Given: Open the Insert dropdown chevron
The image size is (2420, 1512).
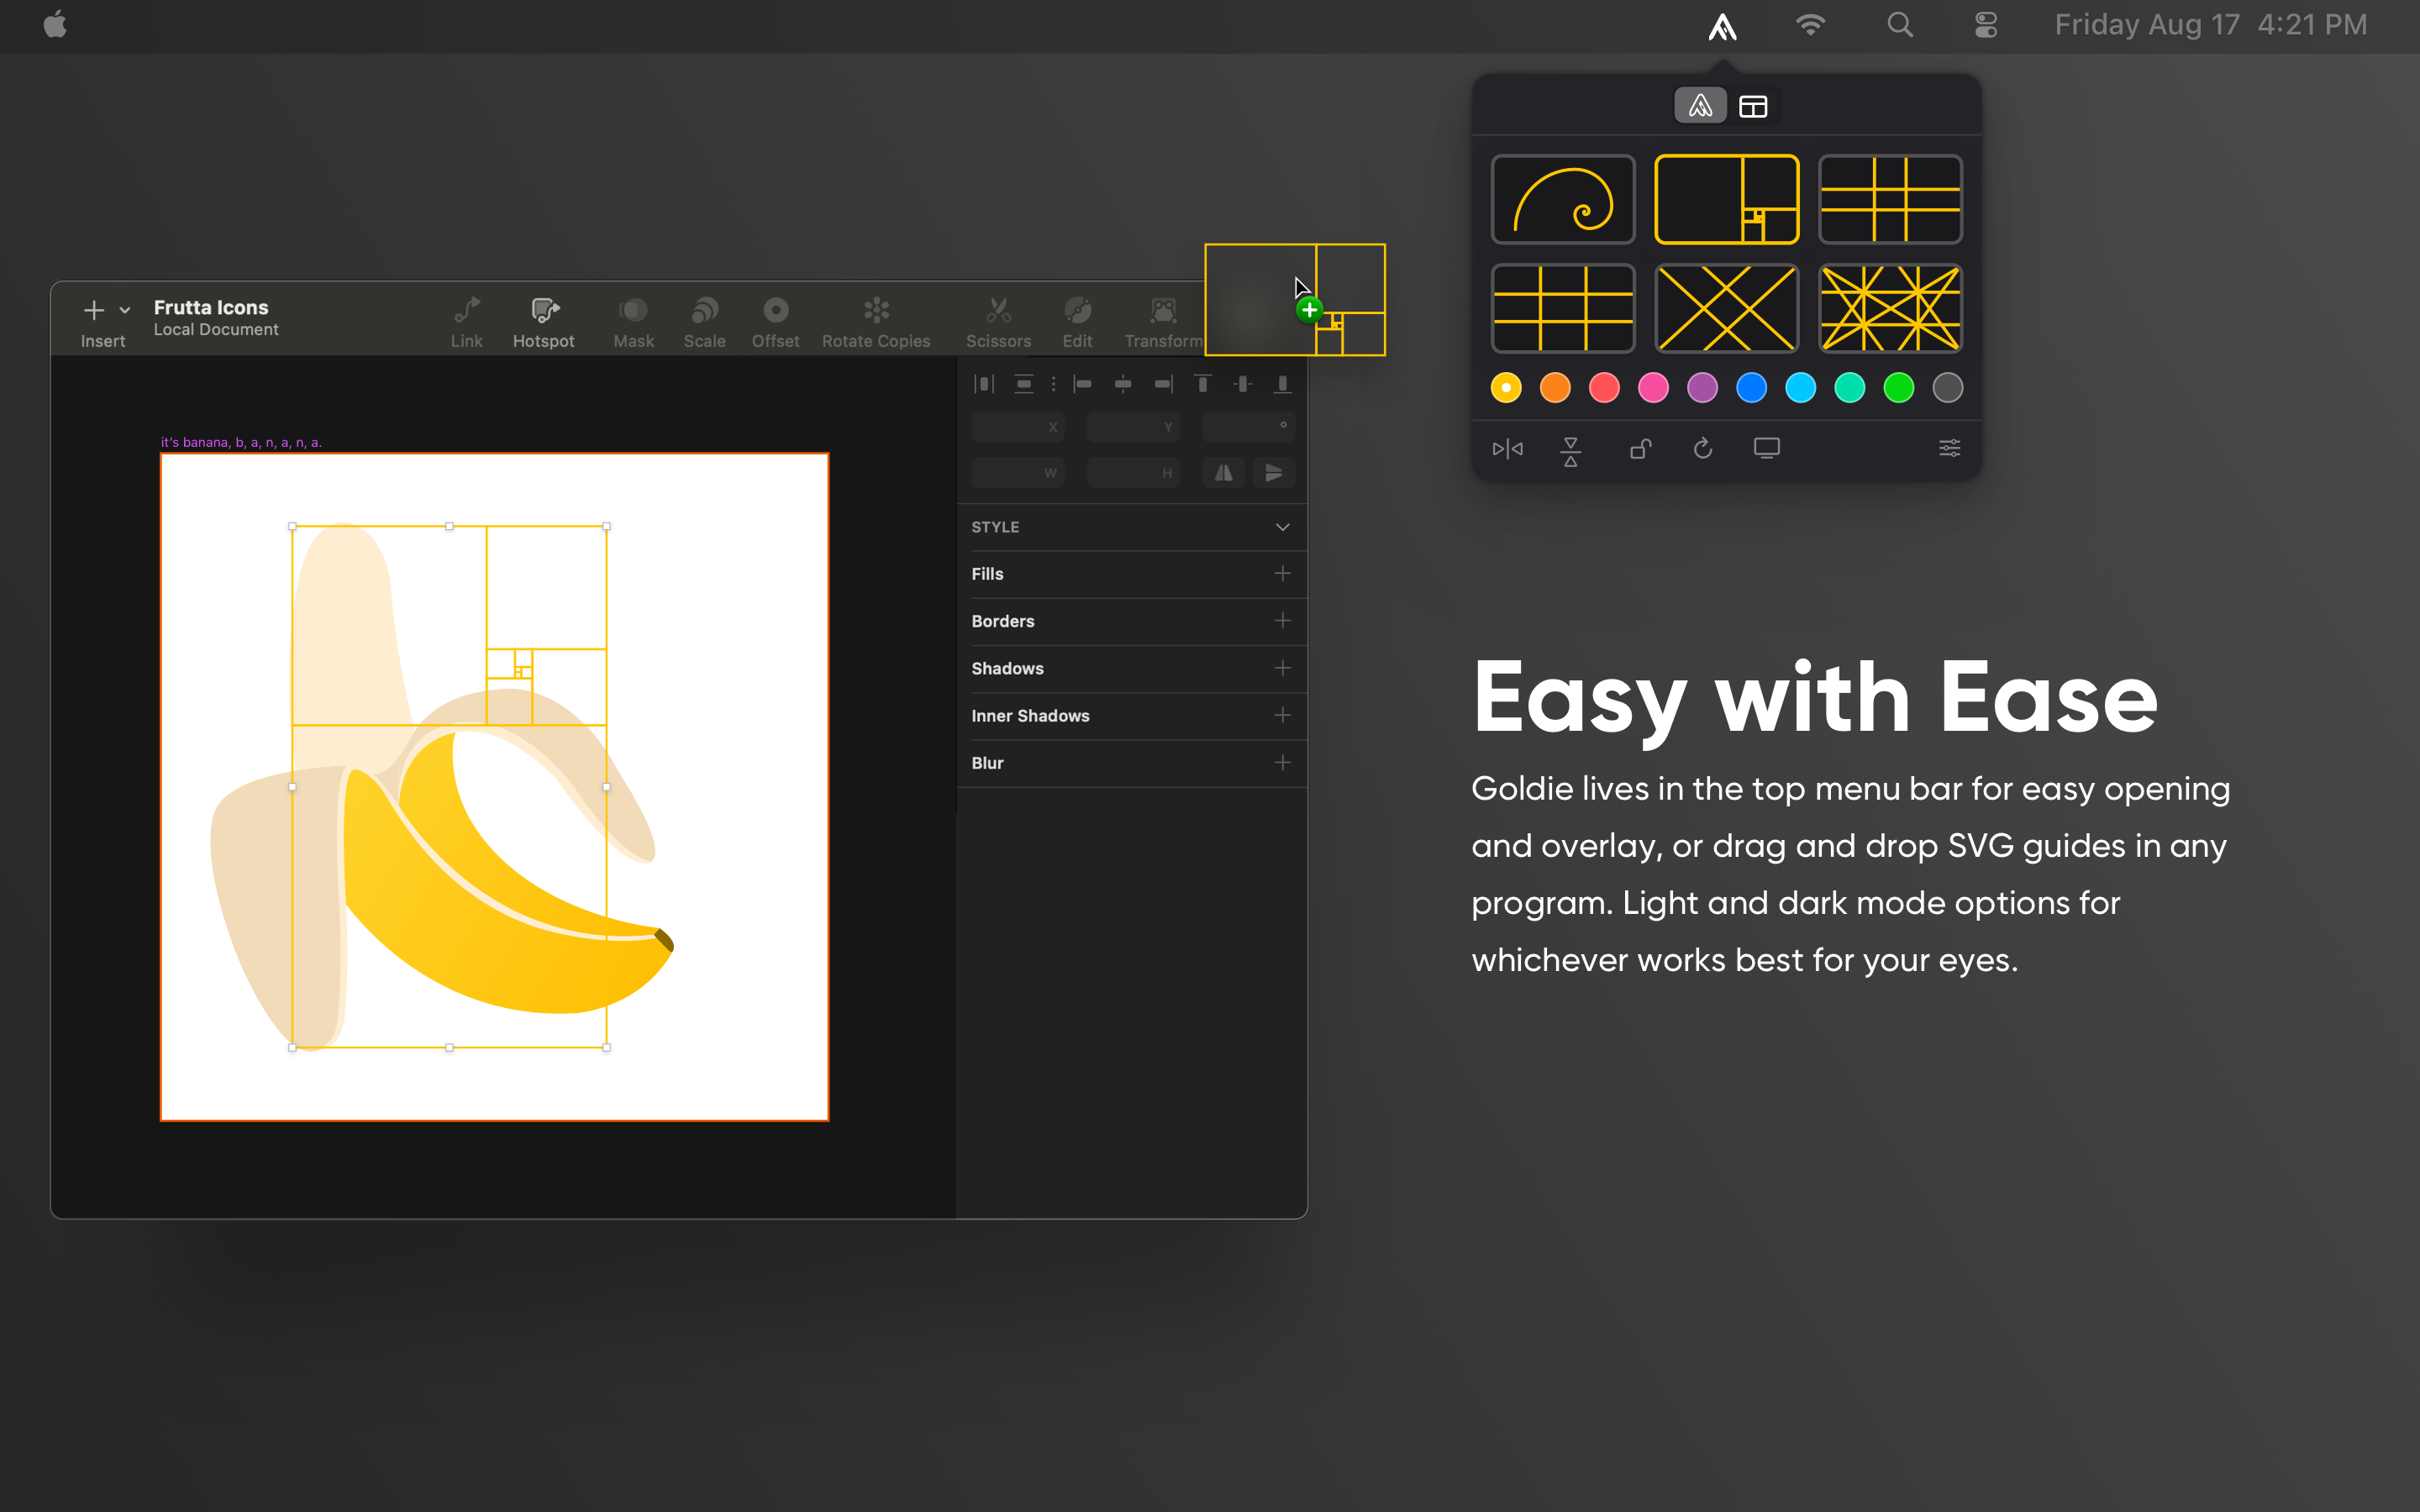Looking at the screenshot, I should click(x=125, y=310).
